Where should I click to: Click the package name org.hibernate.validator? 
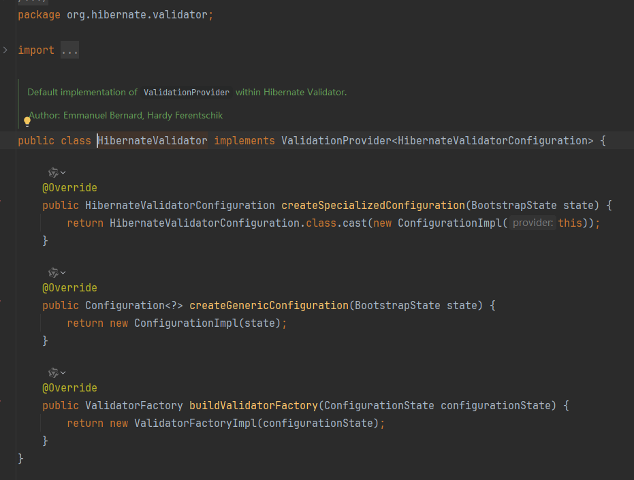[137, 15]
